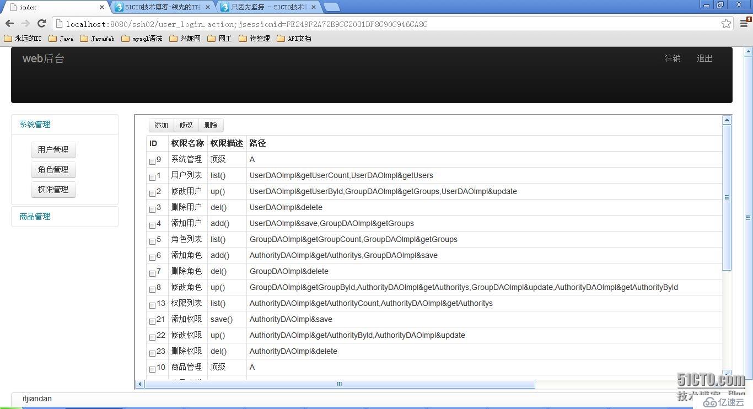Click the inner frame vertical scrollbar thumb
Image resolution: width=753 pixels, height=409 pixels.
tap(727, 197)
